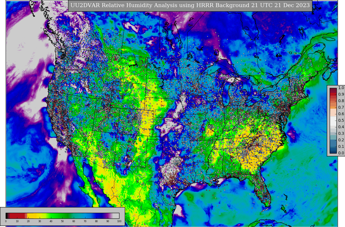Click the "20" tick label on the humidity colorbar

[x=28, y=221]
